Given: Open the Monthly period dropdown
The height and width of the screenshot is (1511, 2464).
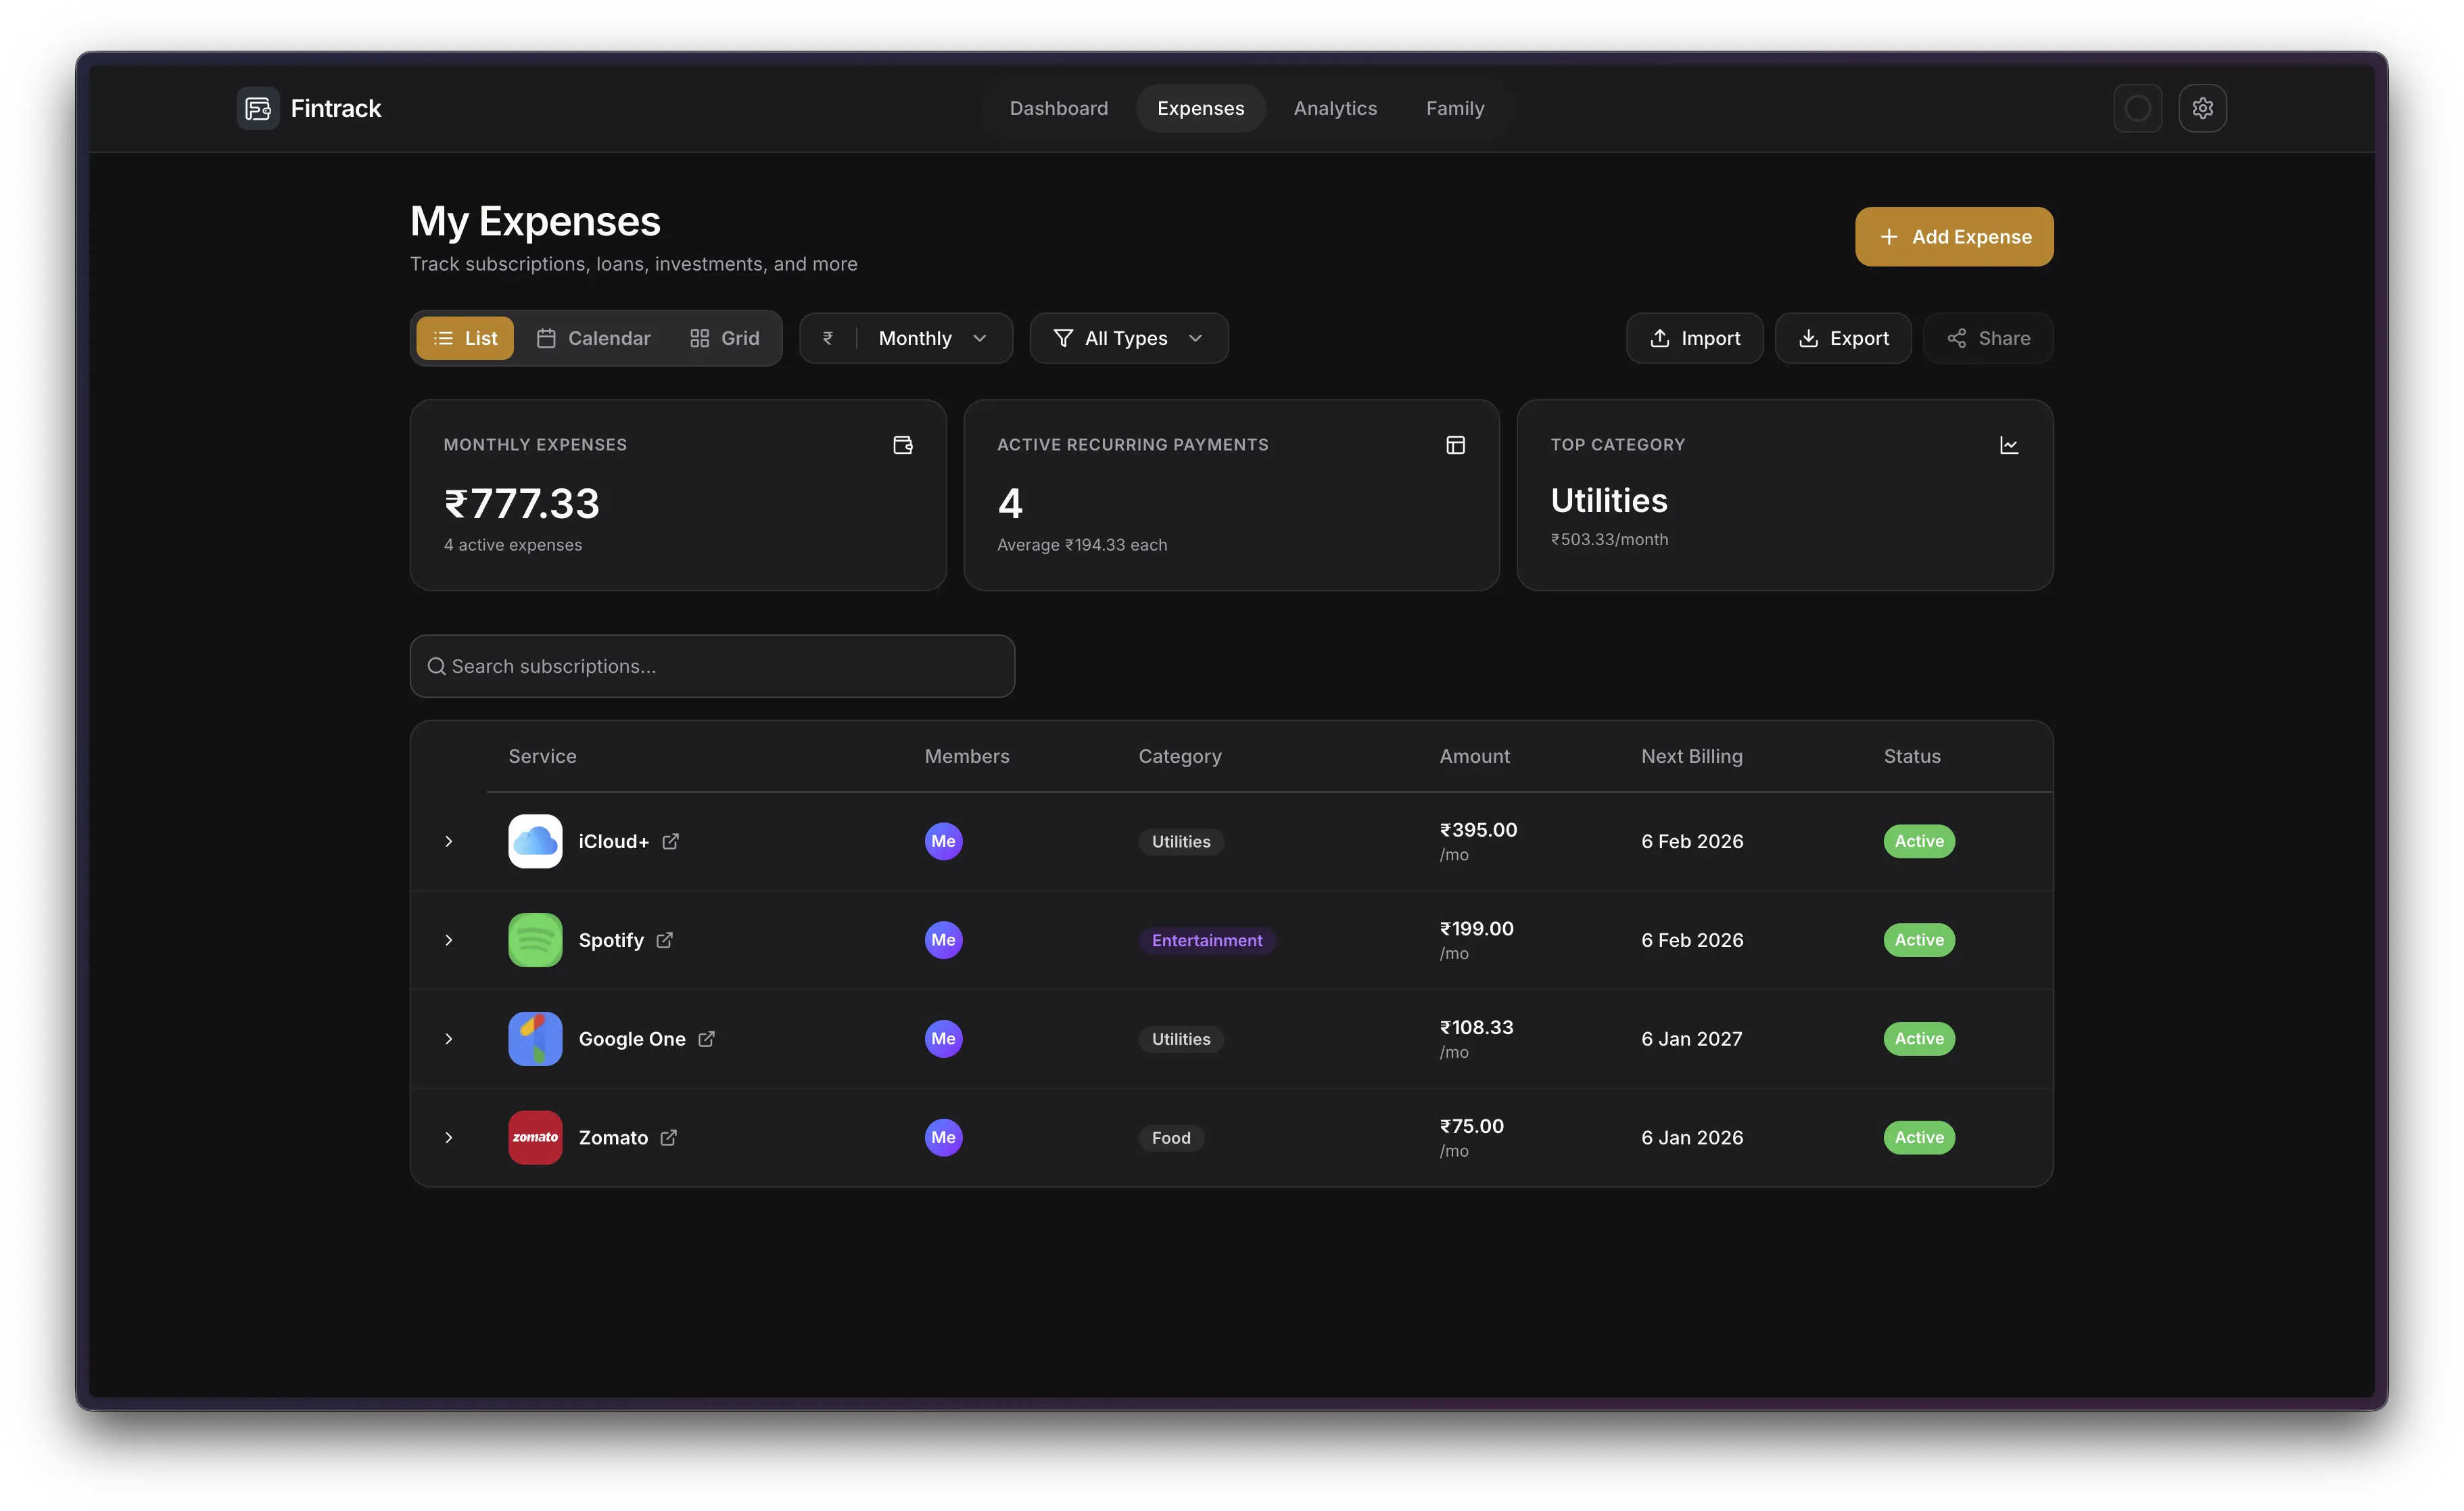Looking at the screenshot, I should point(933,338).
